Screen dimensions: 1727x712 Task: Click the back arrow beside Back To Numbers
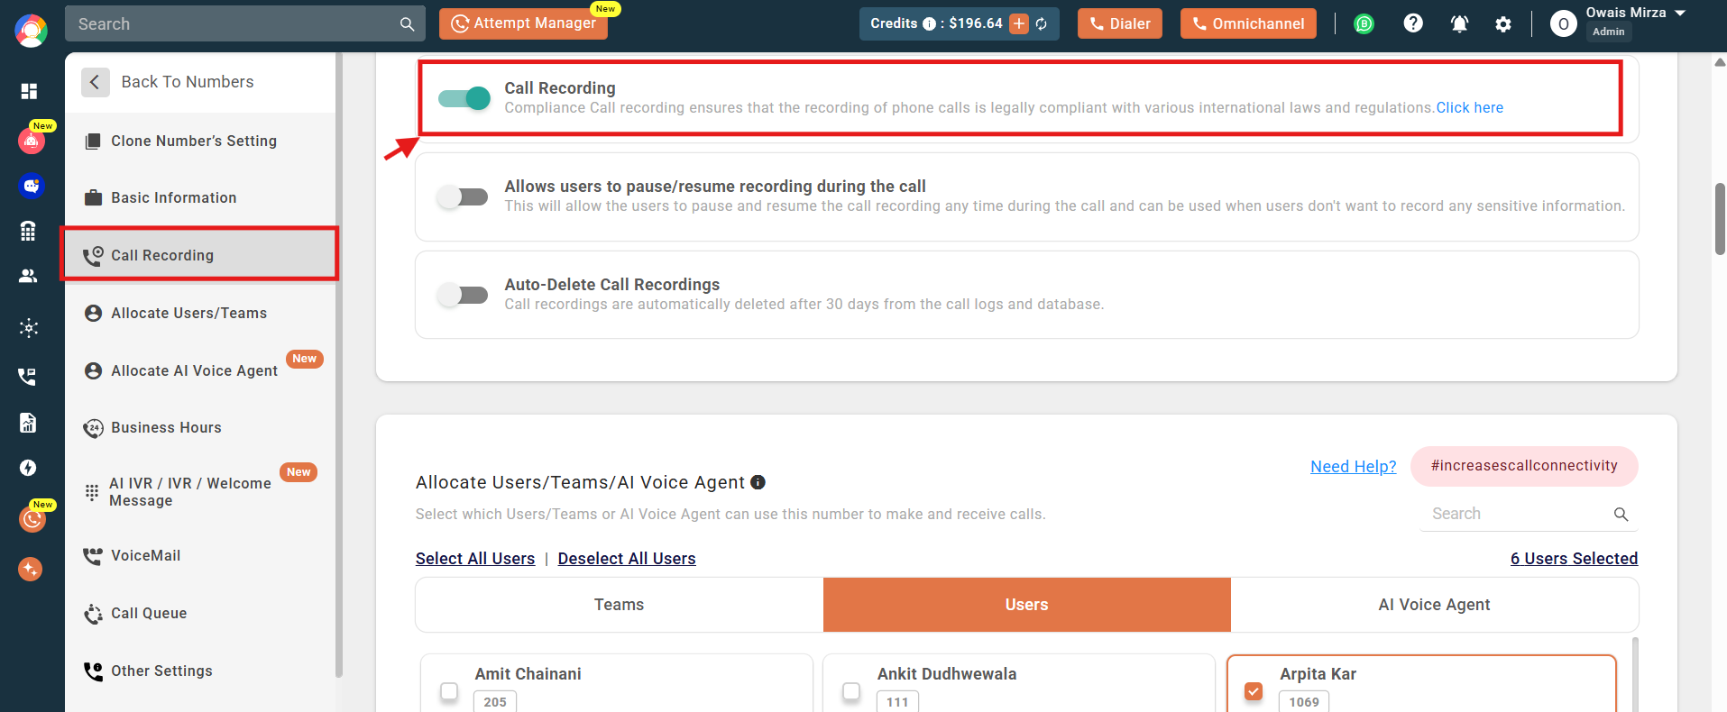96,82
